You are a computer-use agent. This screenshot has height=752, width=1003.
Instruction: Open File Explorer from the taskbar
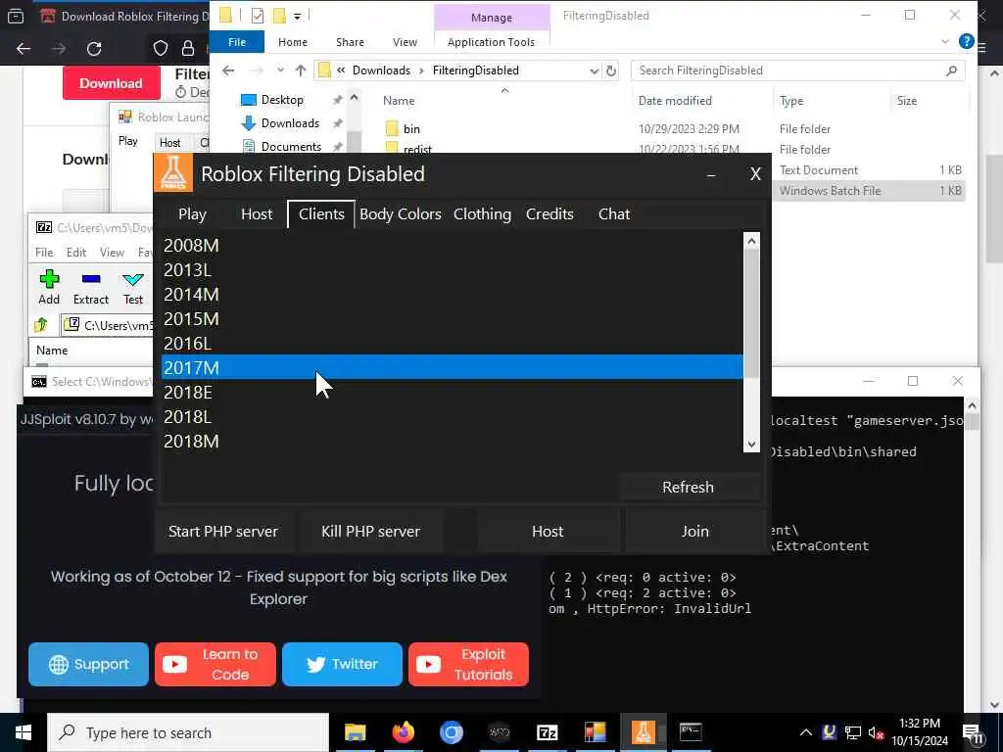(x=355, y=732)
